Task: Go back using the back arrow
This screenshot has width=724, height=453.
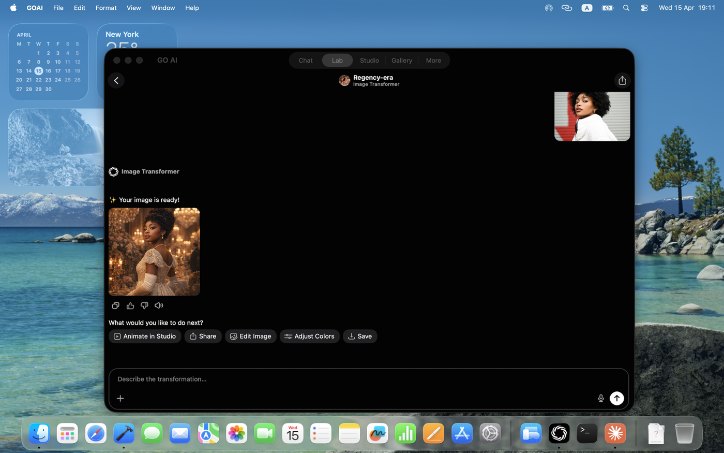Action: click(116, 80)
